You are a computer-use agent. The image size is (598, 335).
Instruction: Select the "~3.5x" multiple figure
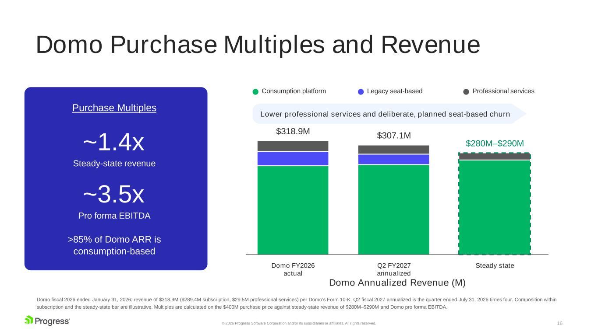pos(114,195)
